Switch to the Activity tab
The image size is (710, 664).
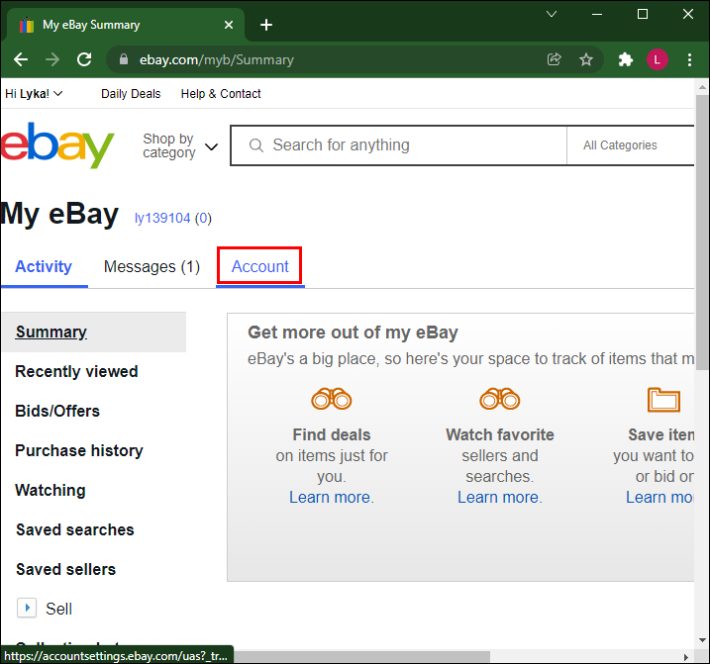pos(44,266)
